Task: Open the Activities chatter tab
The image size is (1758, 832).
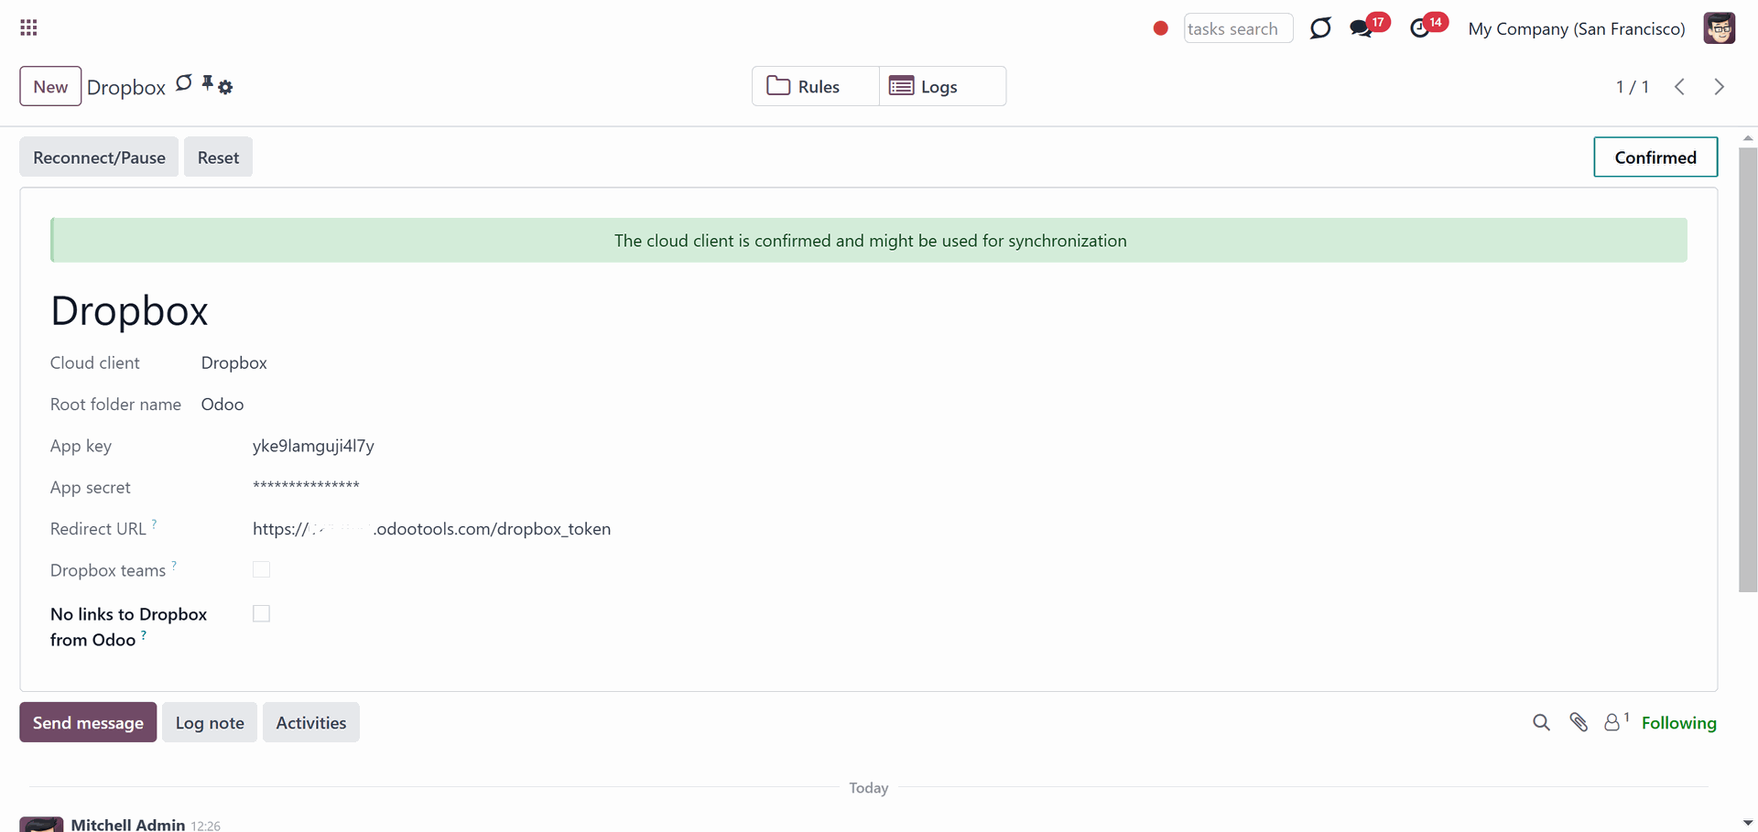Action: point(311,722)
